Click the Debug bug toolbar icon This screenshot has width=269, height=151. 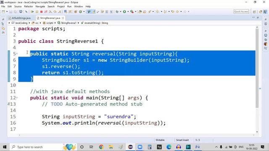coord(117,12)
